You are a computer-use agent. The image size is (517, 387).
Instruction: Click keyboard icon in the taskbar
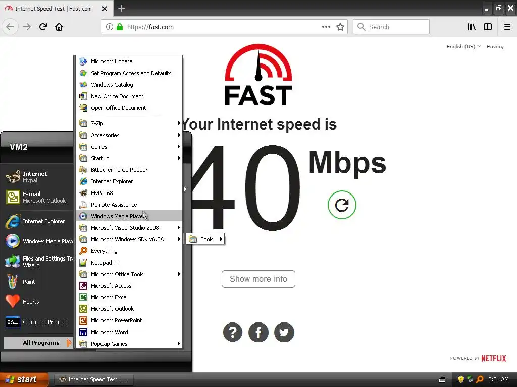pos(442,380)
